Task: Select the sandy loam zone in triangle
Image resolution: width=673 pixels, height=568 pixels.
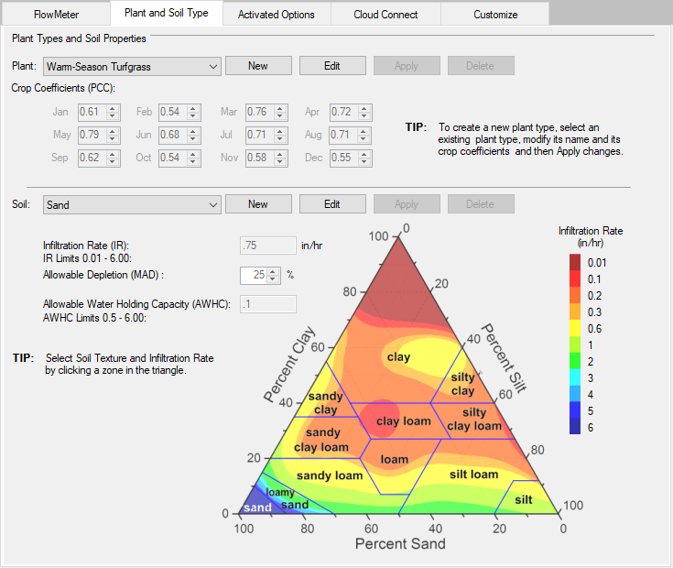Action: tap(330, 475)
